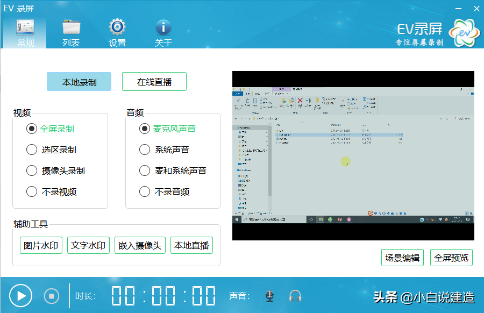The image size is (484, 313).
Task: Enable 系统声音 audio capture
Action: (144, 150)
